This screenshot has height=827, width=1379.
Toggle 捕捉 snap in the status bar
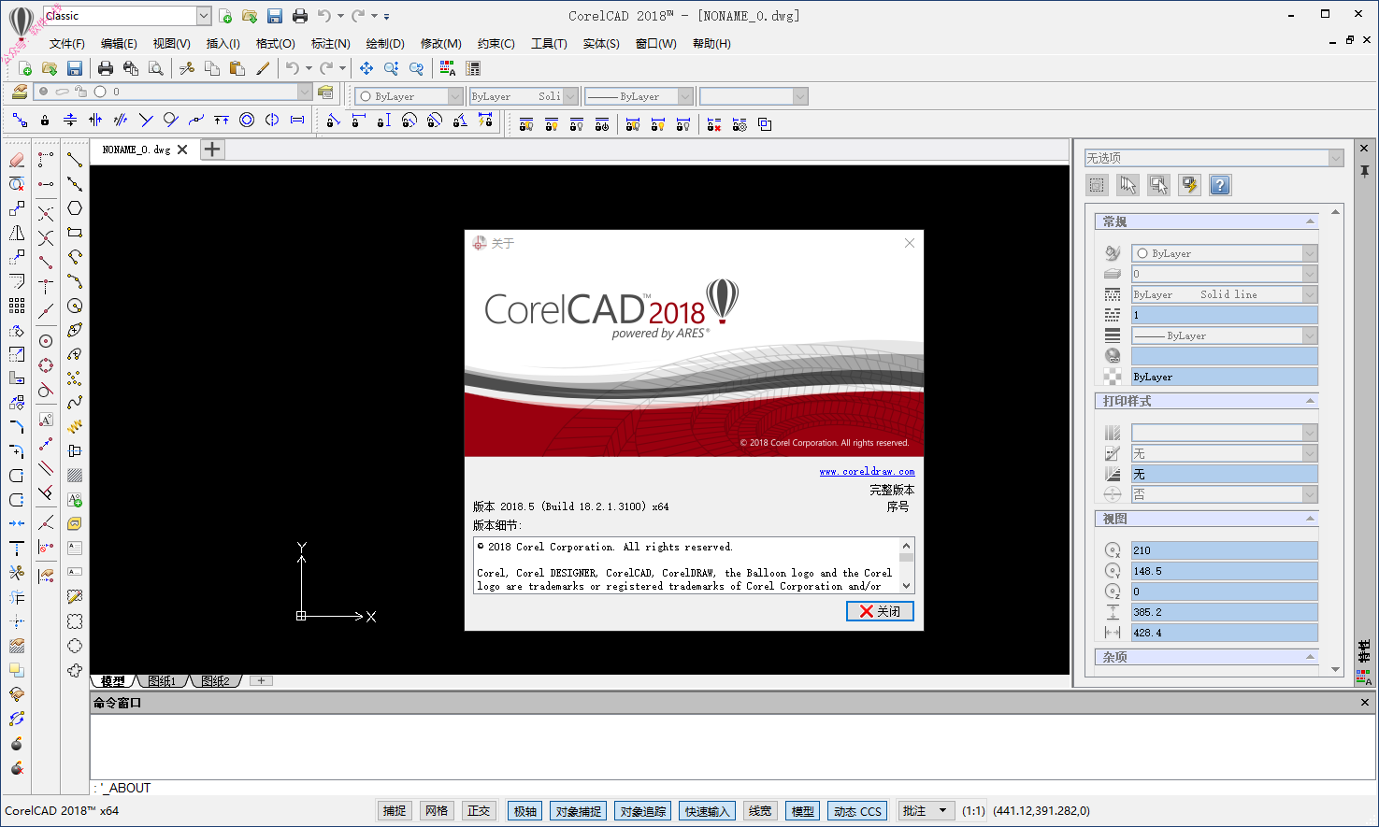coord(395,811)
